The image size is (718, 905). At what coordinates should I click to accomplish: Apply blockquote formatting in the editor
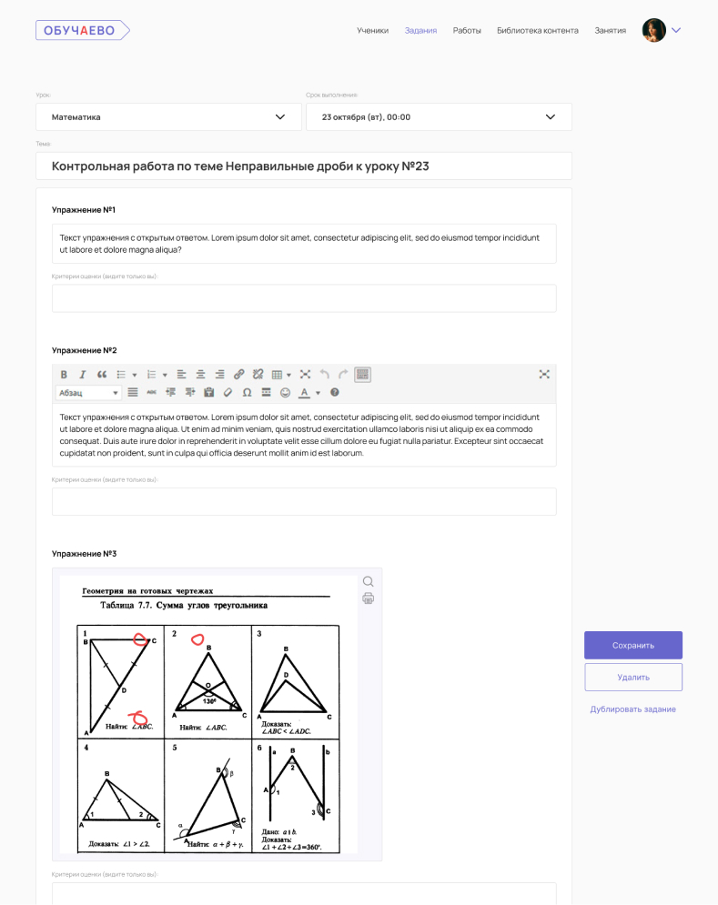coord(102,374)
